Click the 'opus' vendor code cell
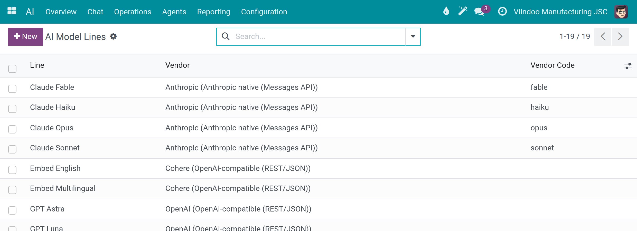Screen dimensions: 637x231 pyautogui.click(x=539, y=128)
